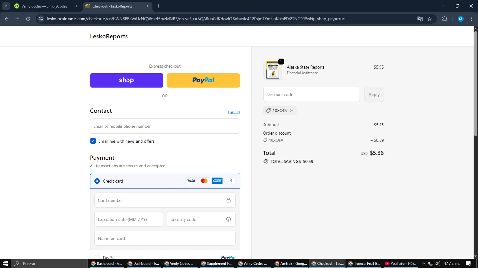The image size is (478, 268).
Task: Remove the 10XOFA discount code
Action: (x=292, y=111)
